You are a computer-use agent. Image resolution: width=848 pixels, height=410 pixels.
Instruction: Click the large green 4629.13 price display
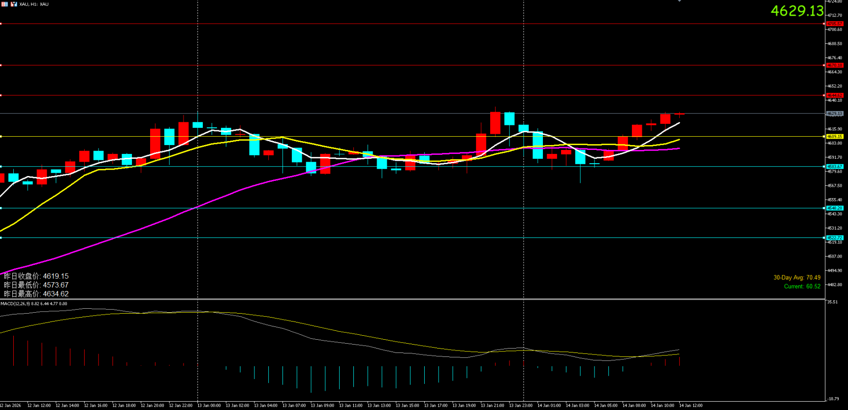click(796, 11)
